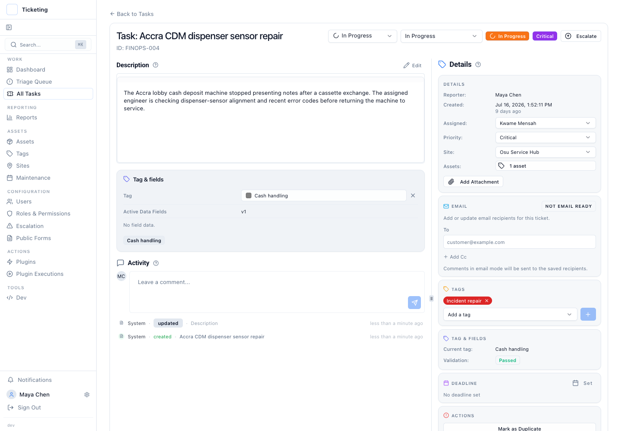Click the comment text box
The image size is (621, 431).
point(277,292)
